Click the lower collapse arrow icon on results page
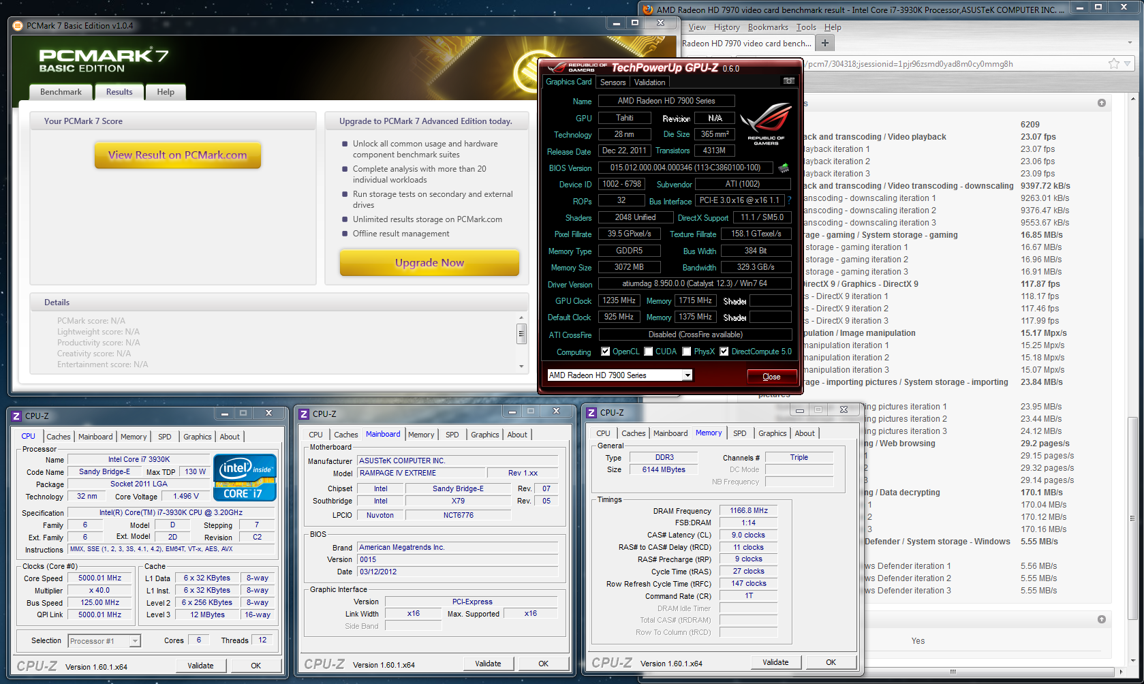Screen dimensions: 1144x684 coord(1102,619)
